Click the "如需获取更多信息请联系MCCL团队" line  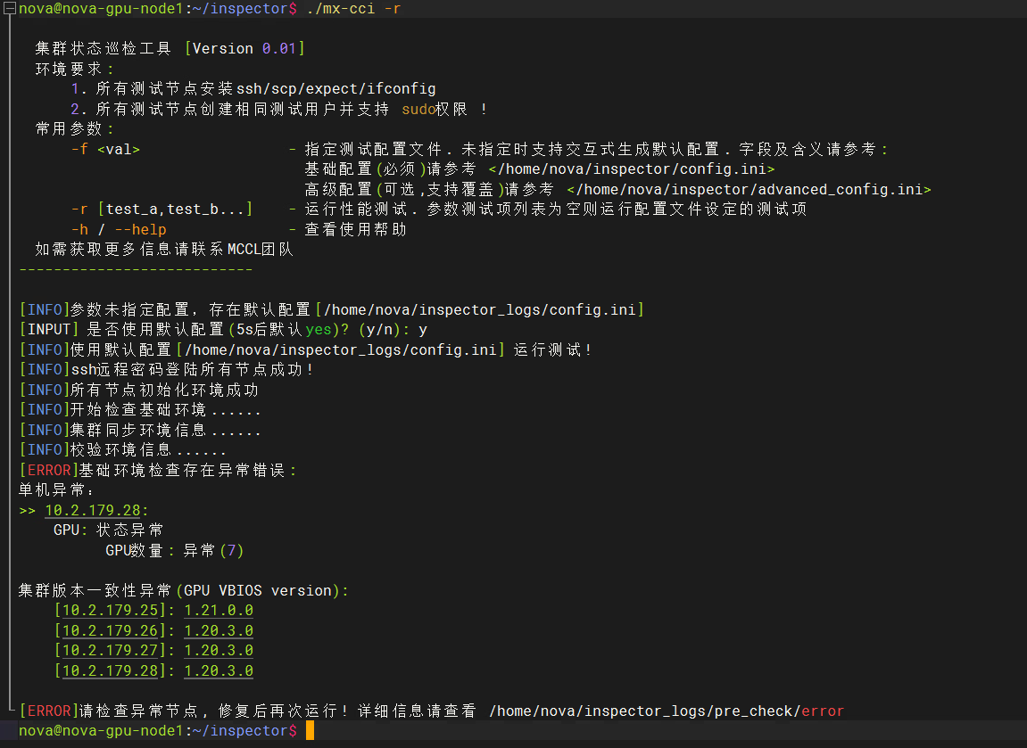tap(164, 250)
